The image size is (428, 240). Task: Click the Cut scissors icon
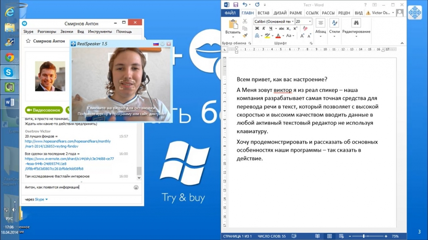pyautogui.click(x=245, y=22)
